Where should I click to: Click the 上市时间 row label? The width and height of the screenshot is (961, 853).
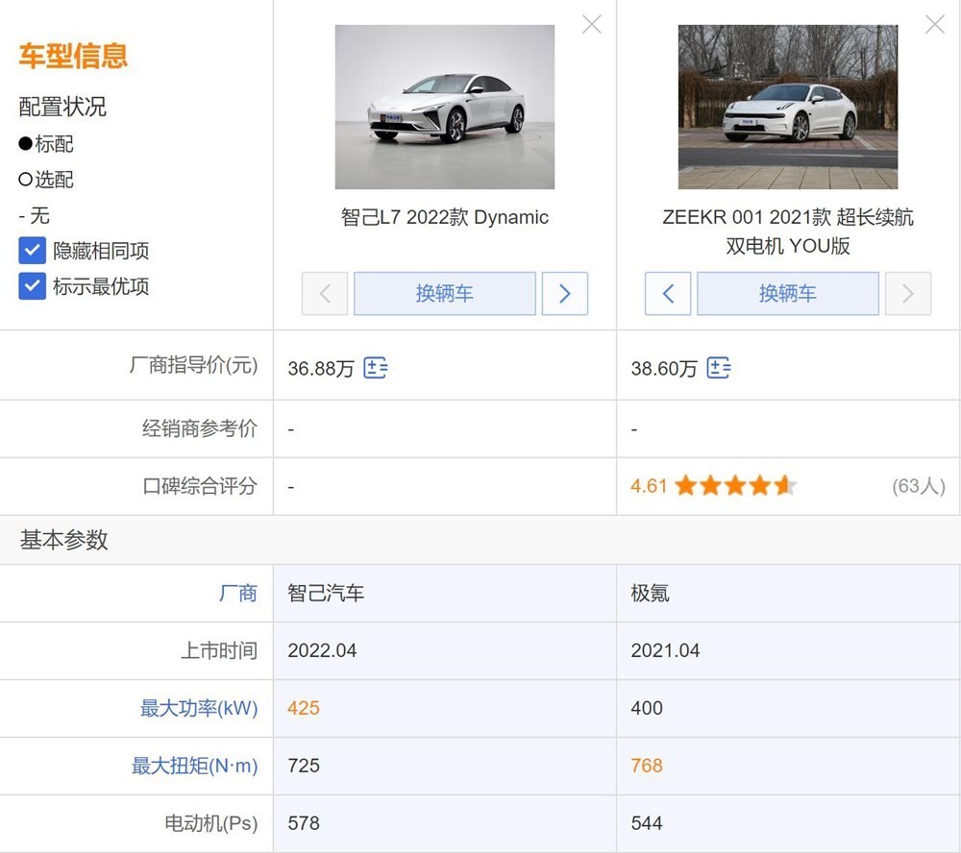(219, 650)
